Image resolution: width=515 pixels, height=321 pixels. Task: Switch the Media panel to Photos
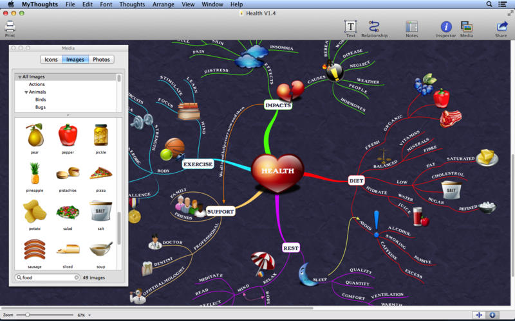pyautogui.click(x=101, y=60)
